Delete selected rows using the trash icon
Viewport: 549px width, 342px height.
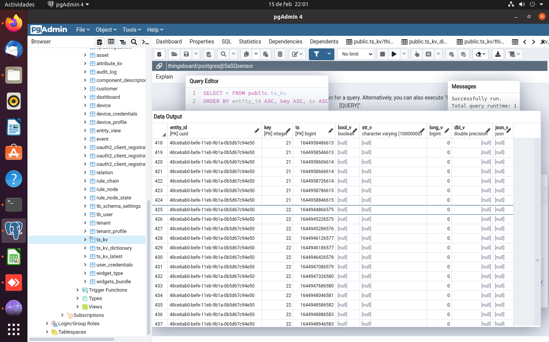tap(280, 54)
